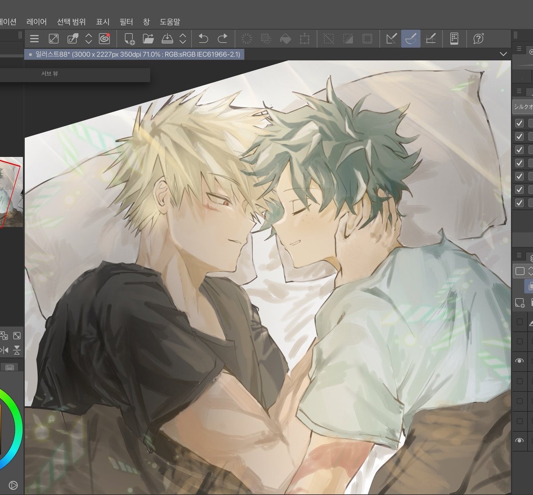The height and width of the screenshot is (495, 533).
Task: Open the 선택 범위 menu
Action: 72,21
